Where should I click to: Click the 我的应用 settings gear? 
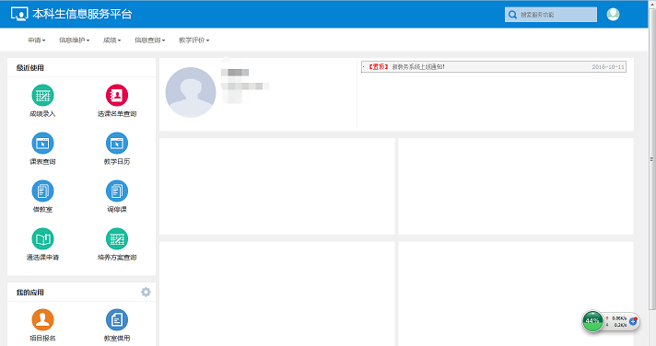pos(146,292)
